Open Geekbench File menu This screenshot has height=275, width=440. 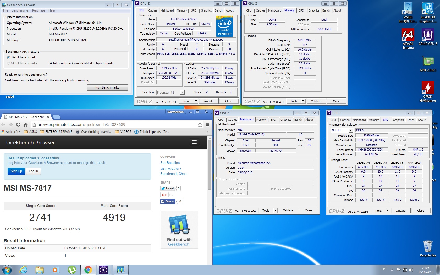pos(5,10)
